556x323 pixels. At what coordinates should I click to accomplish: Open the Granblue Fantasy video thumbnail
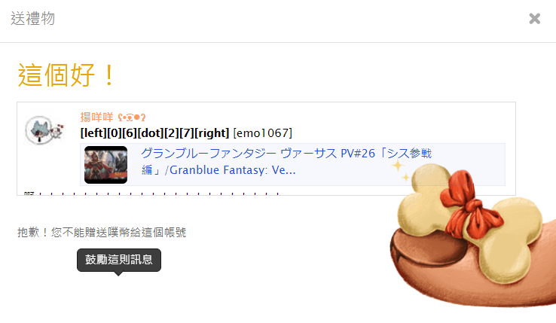(105, 165)
